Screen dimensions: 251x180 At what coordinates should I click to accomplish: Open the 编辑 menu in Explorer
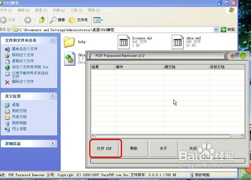coord(24,10)
